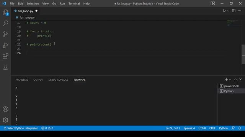Click the line number 22 in gutter
Viewport: 245px width, 137px height.
click(19, 45)
